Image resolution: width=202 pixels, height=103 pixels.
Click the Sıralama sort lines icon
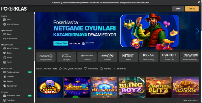pos(114,69)
